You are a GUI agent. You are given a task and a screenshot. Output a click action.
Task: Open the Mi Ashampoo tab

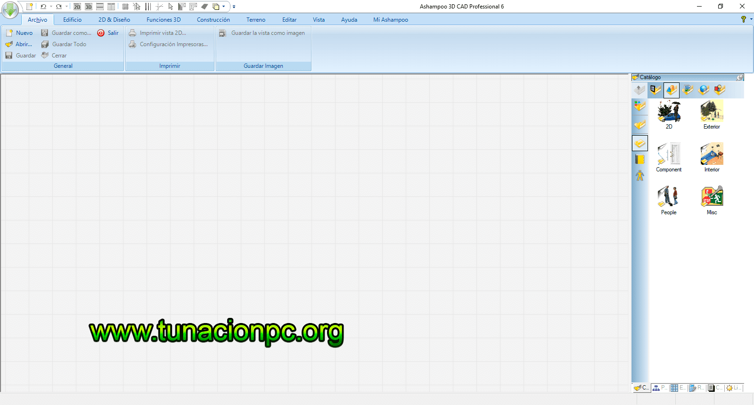coord(391,20)
